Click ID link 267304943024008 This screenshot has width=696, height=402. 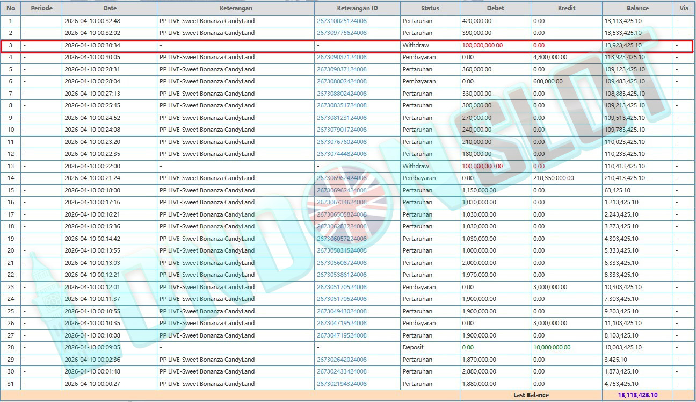pyautogui.click(x=342, y=311)
